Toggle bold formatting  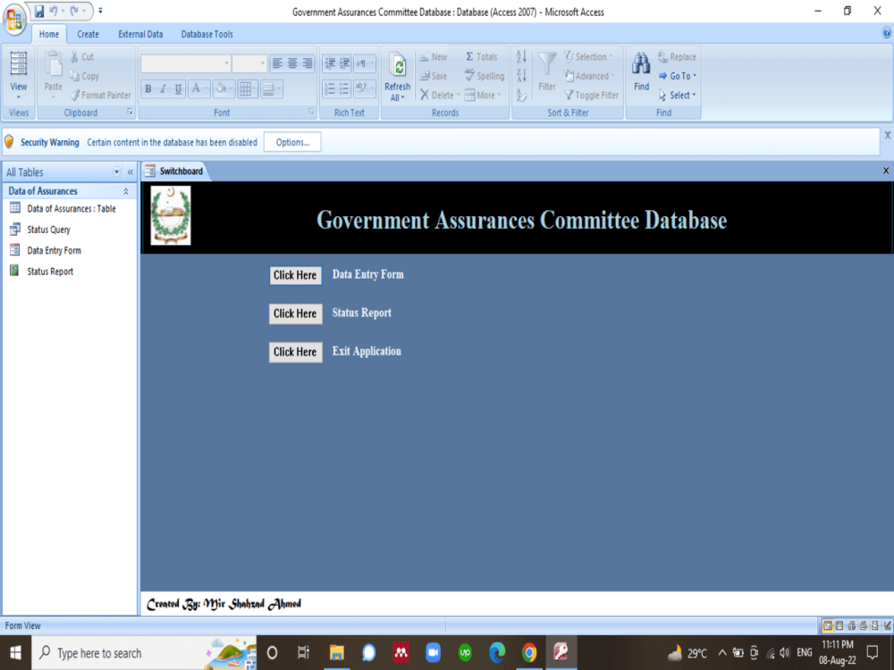click(x=148, y=88)
